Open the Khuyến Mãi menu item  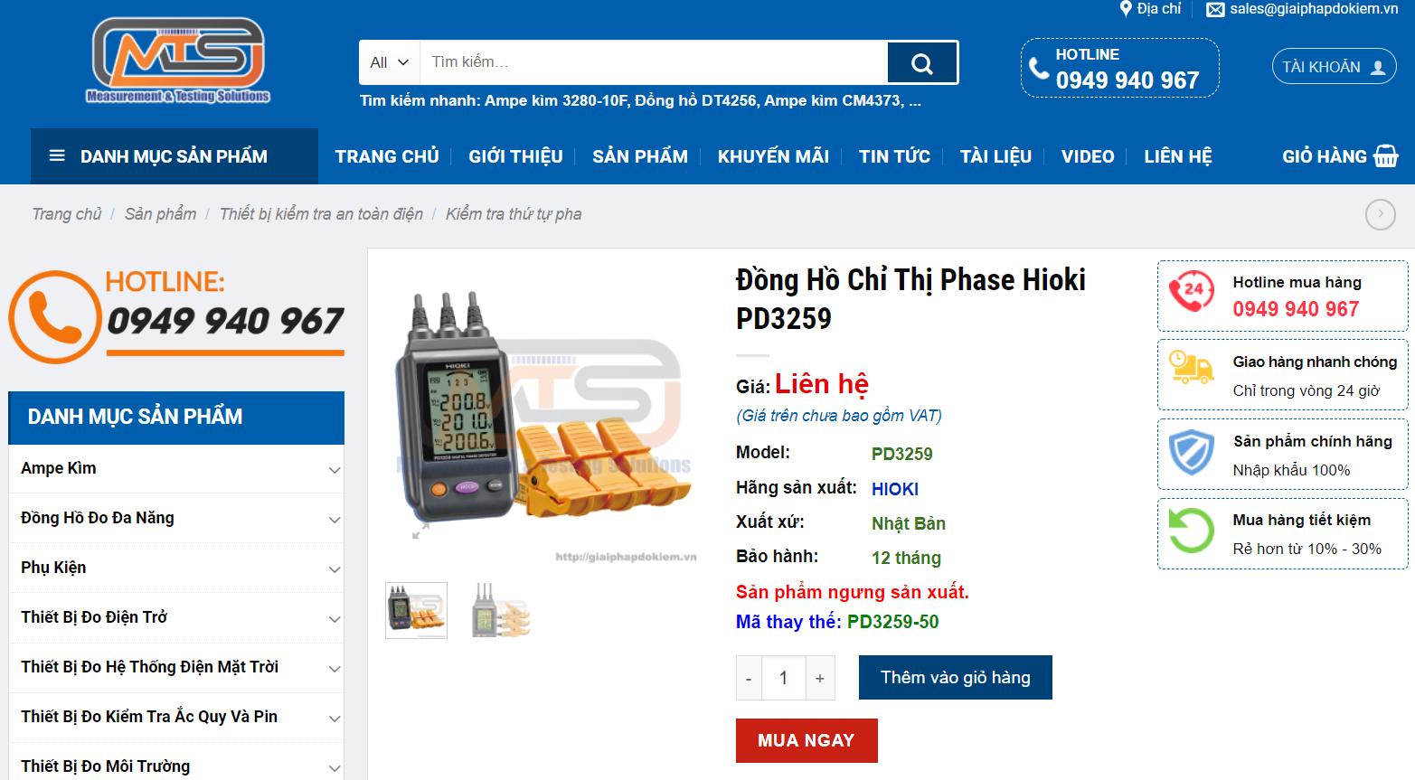coord(773,156)
